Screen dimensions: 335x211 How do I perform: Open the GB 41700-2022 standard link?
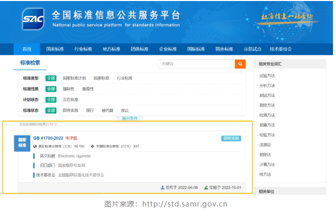tap(48, 138)
